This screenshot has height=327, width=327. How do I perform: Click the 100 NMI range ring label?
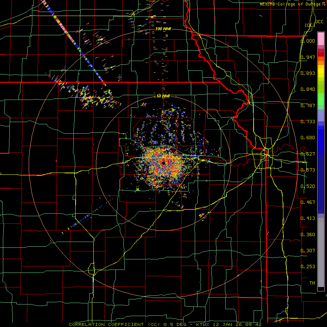[163, 29]
